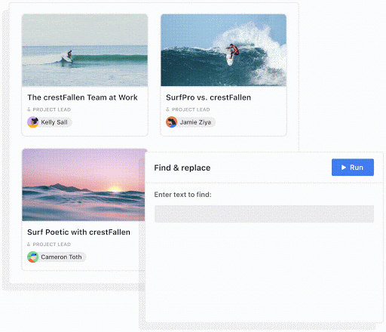Open Kelly Sall's avatar icon
This screenshot has height=332, width=386.
click(x=33, y=122)
